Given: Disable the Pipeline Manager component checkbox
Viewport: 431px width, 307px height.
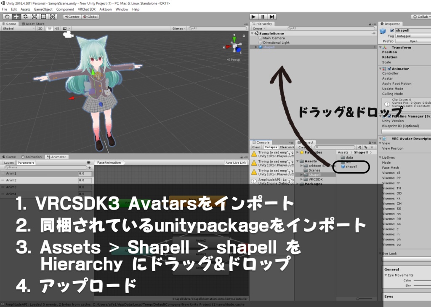Looking at the screenshot, I should pos(389,116).
